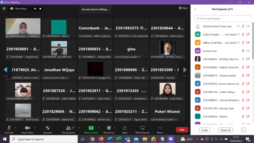Open share options arrow beside Share Screen
The height and width of the screenshot is (143, 254).
coord(99,128)
